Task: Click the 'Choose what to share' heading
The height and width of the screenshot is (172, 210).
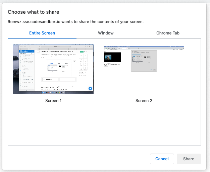Action: pos(34,12)
